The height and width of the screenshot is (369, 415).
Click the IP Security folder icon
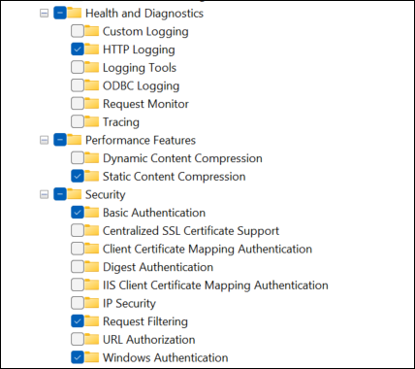92,303
